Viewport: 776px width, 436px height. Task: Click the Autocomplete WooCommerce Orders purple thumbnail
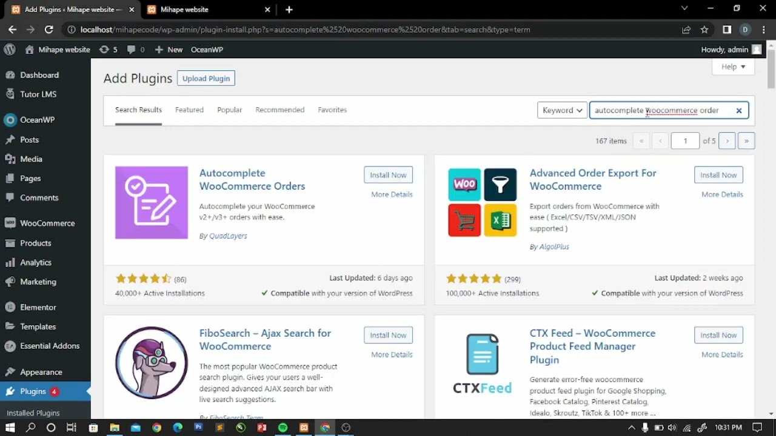[x=152, y=203]
